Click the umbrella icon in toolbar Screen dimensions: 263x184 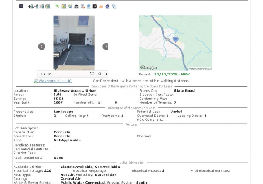pos(76,6)
